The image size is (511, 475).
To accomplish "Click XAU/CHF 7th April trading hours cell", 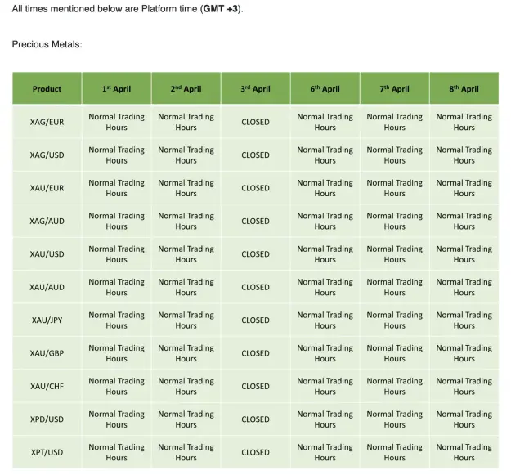I will tap(395, 386).
